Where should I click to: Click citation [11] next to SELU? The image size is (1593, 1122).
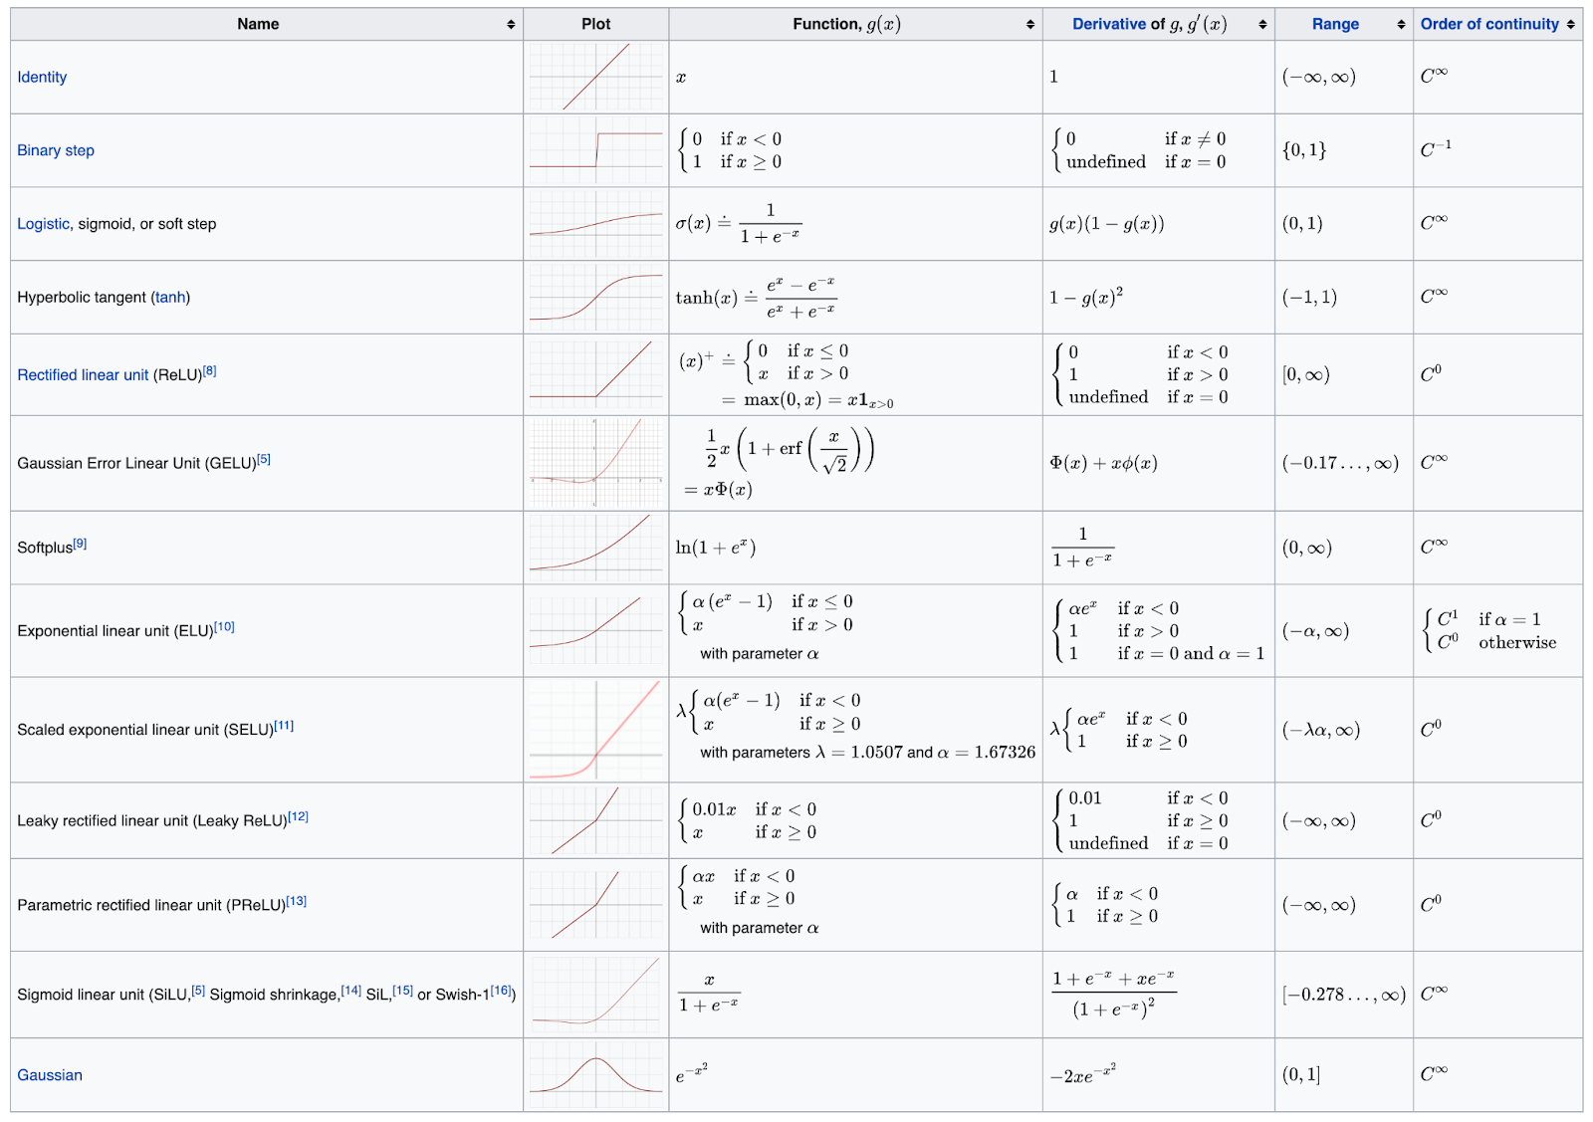point(285,726)
